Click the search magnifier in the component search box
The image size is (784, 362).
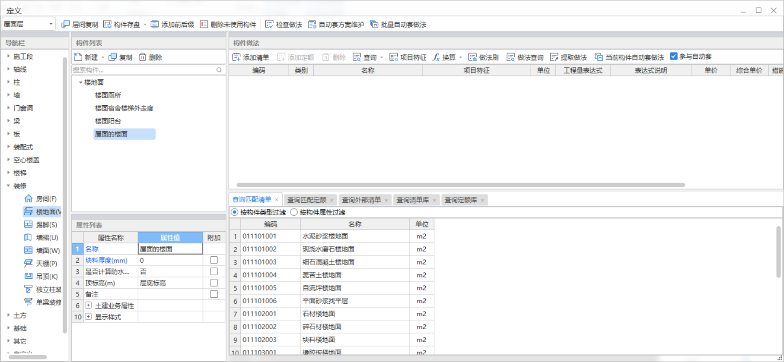(x=219, y=70)
